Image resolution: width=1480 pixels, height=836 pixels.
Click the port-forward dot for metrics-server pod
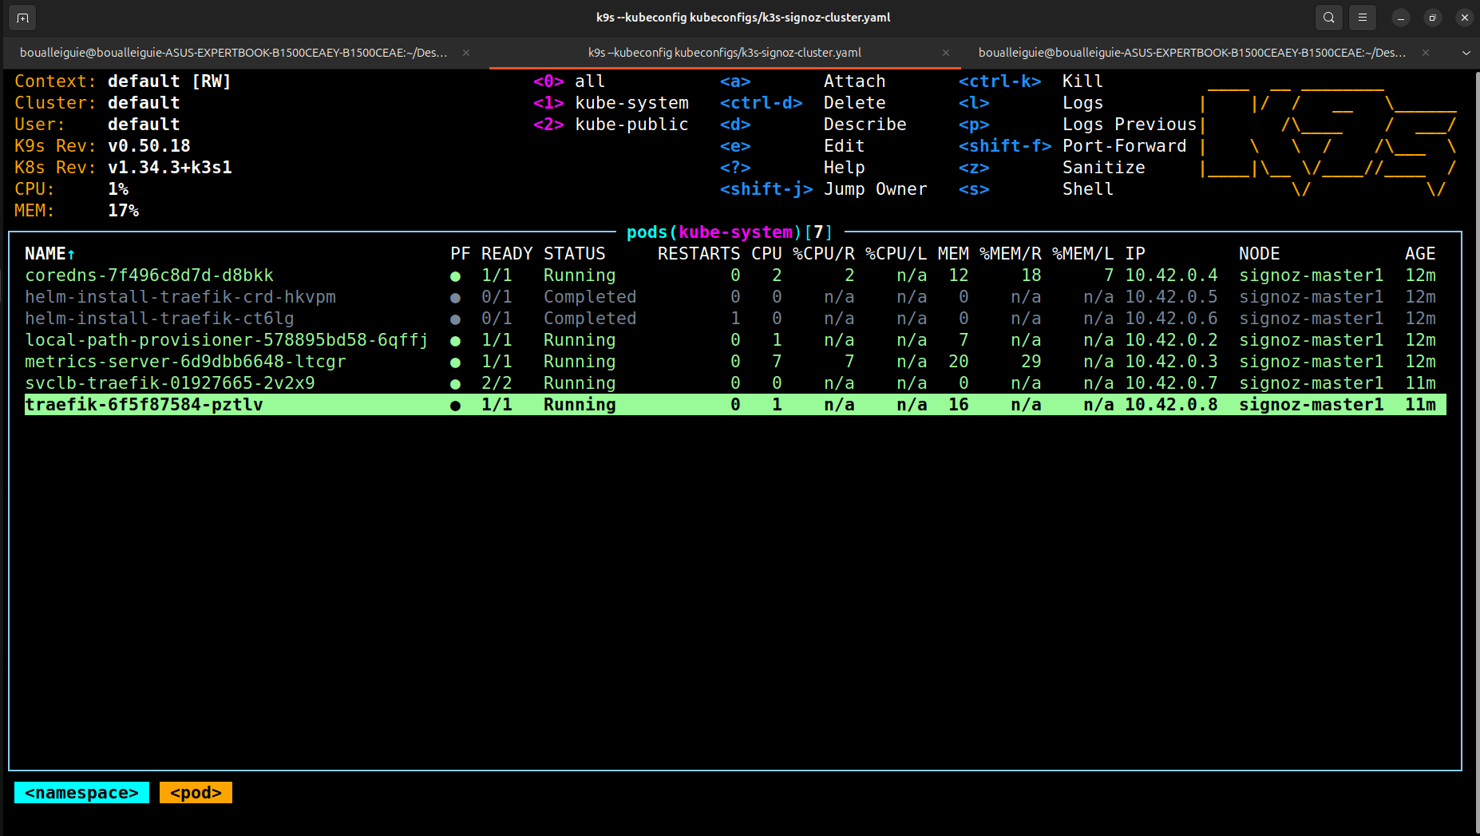[455, 363]
